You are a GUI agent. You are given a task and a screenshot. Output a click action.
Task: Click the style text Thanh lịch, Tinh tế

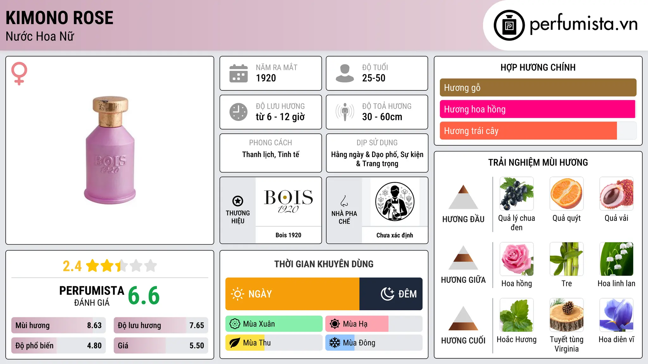tap(271, 155)
